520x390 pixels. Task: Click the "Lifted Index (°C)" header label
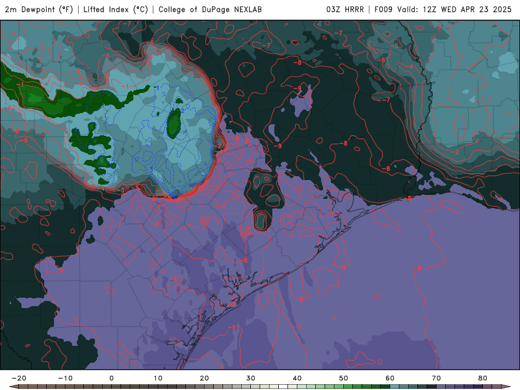[116, 10]
